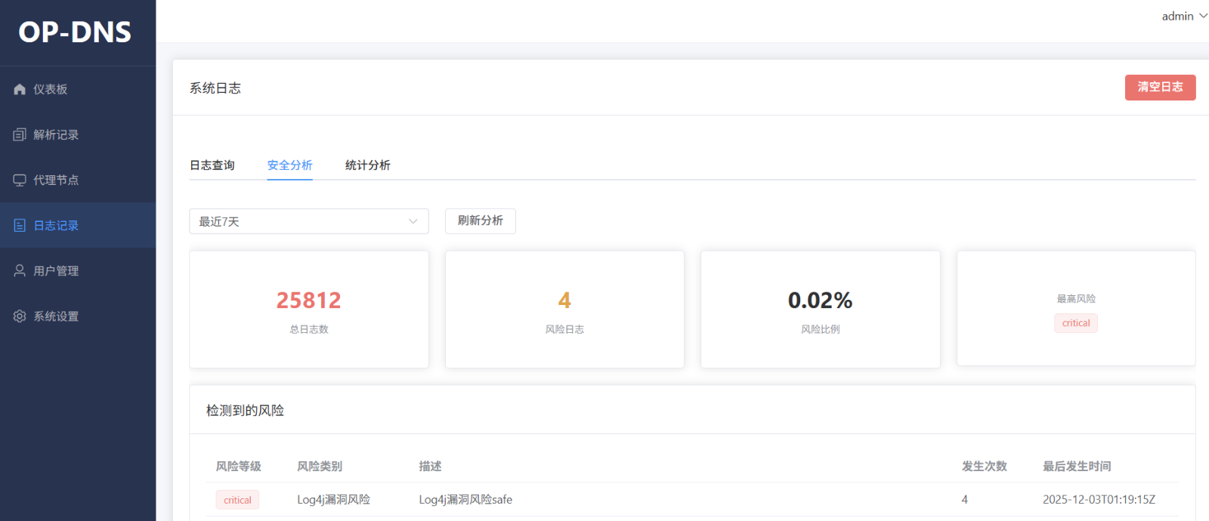Viewport: 1209px width, 521px height.
Task: Click the critical tag in 最高风险 card
Action: (1076, 323)
